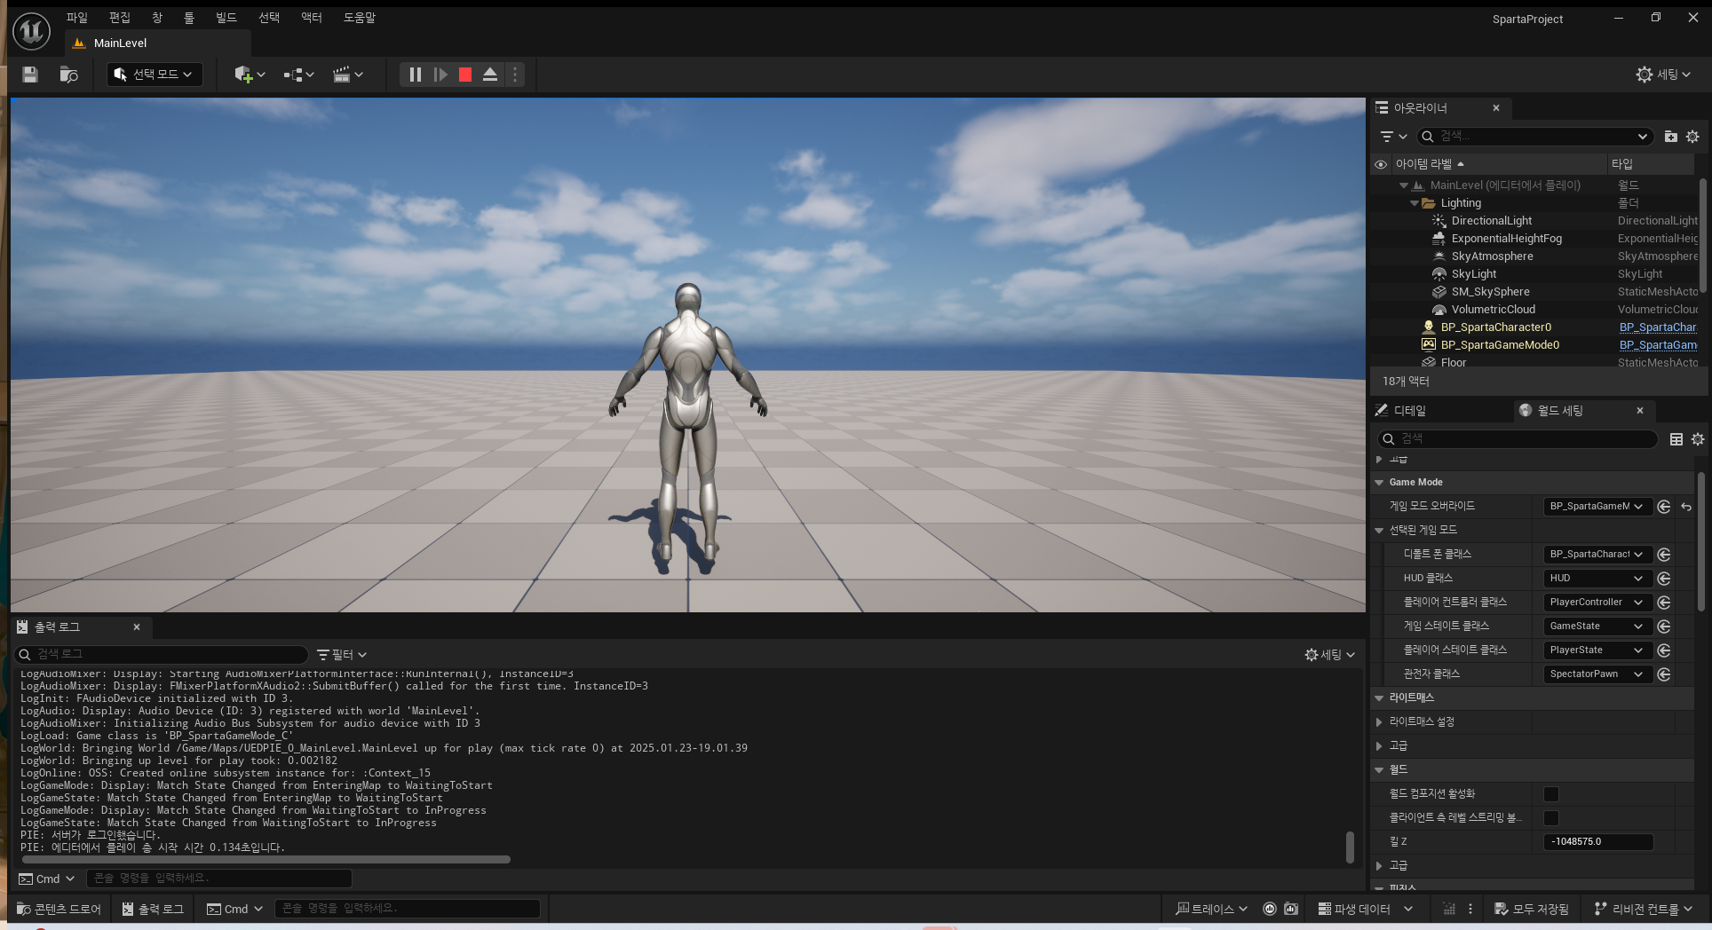This screenshot has height=930, width=1712.
Task: Open the outliner's gear settings icon
Action: tap(1692, 137)
